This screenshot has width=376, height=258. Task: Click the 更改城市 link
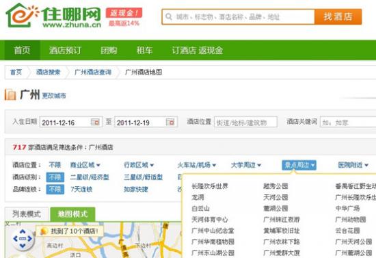click(x=54, y=96)
